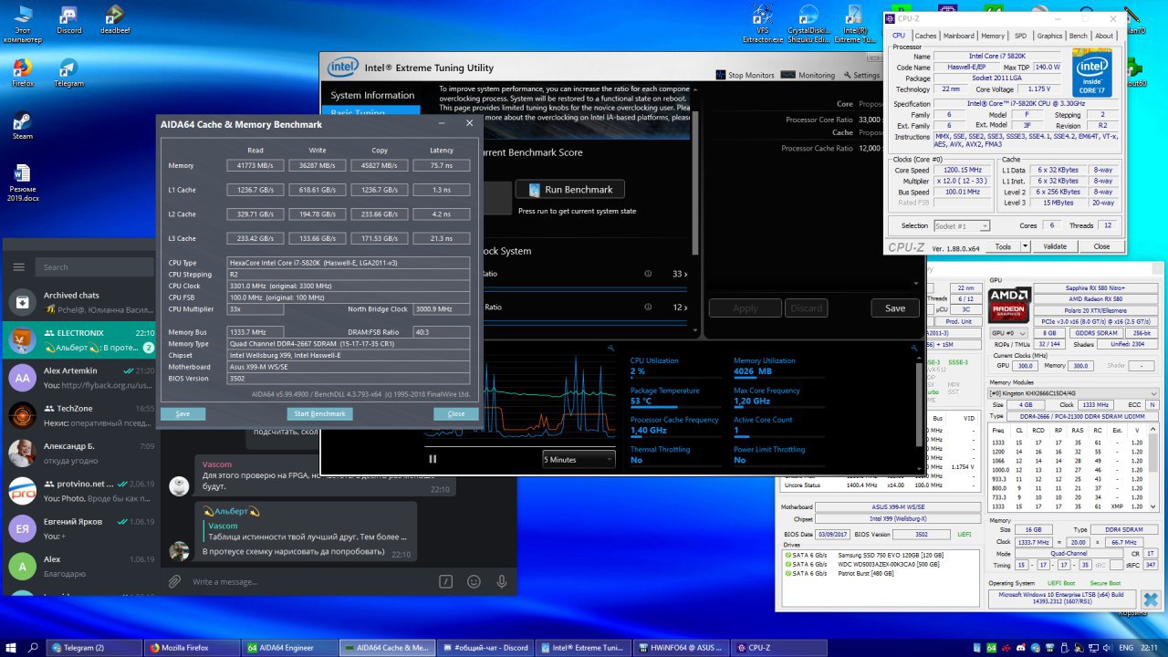Click Run Benchmark in Intel XTU
The width and height of the screenshot is (1168, 657).
(x=571, y=189)
